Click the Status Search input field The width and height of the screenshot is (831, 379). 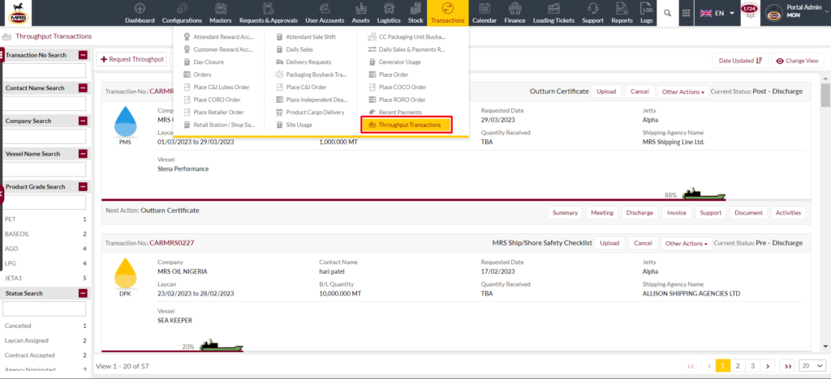(45, 309)
